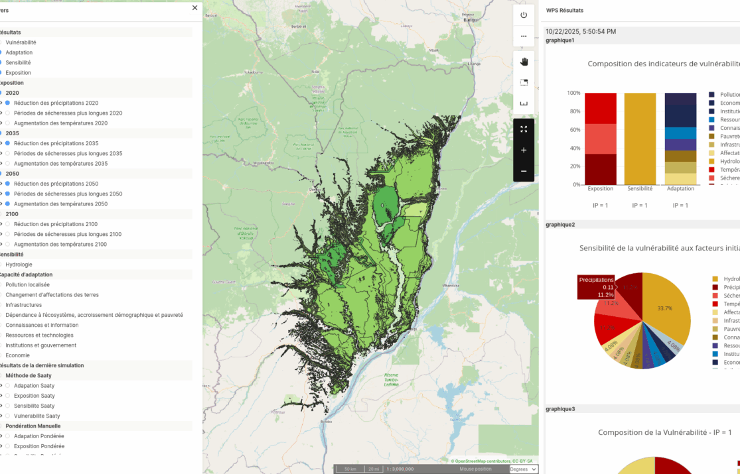
Task: Select the ruler measurement tool
Action: pos(524,103)
